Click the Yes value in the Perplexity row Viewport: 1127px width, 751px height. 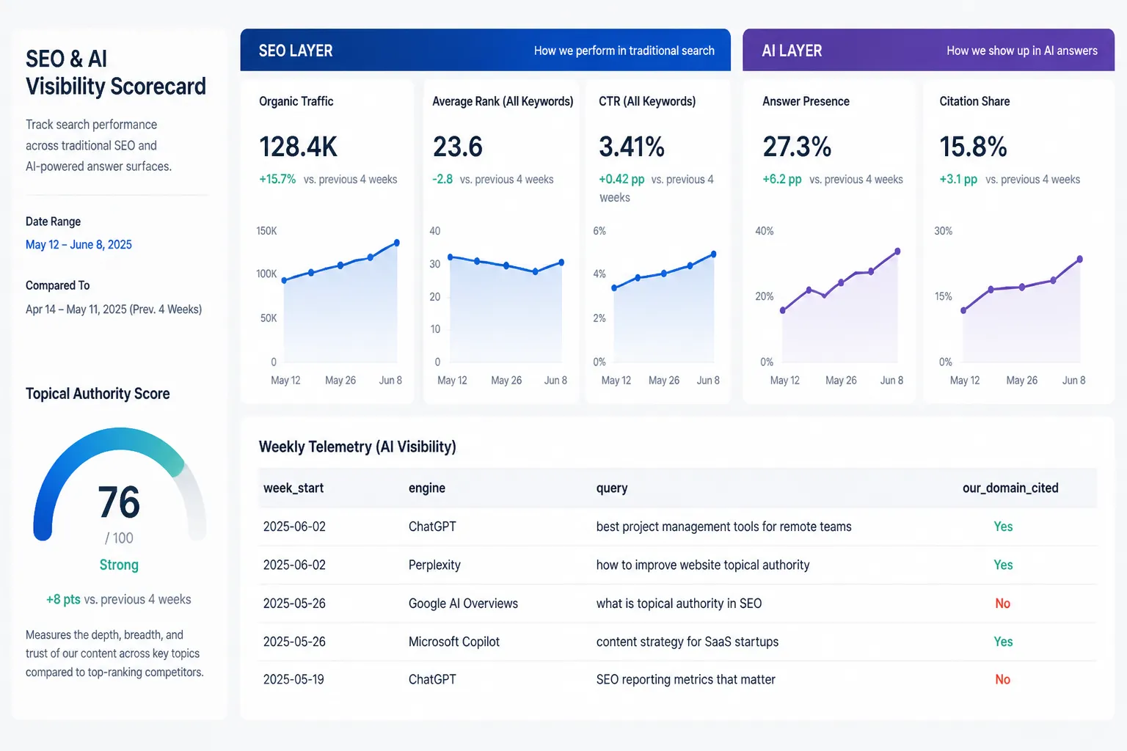(x=1003, y=565)
